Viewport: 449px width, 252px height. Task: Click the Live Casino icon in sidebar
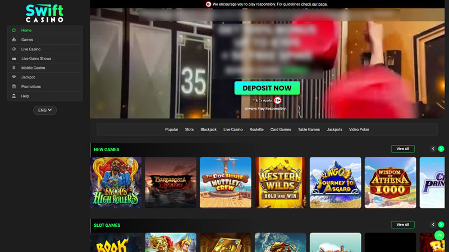(x=13, y=49)
